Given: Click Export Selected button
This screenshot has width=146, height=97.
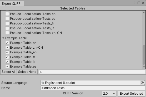Looking at the screenshot, I should coord(132,94).
